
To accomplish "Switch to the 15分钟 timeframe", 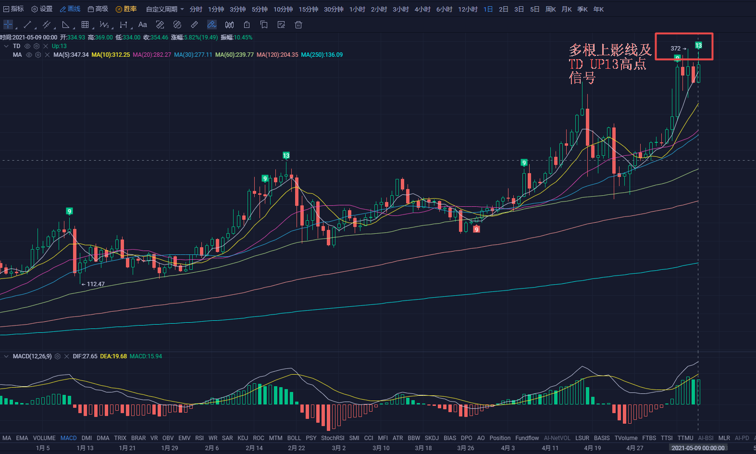I will (x=308, y=9).
